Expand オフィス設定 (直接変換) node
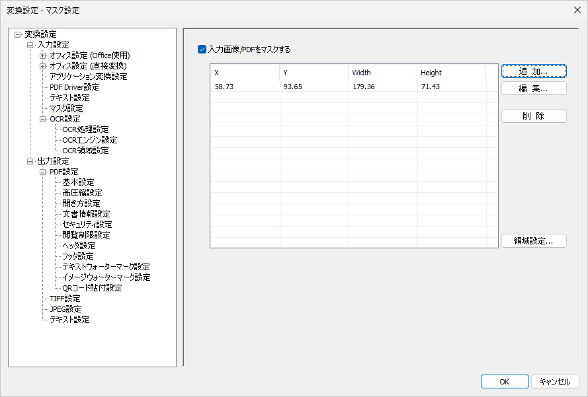The width and height of the screenshot is (588, 397). tap(43, 66)
